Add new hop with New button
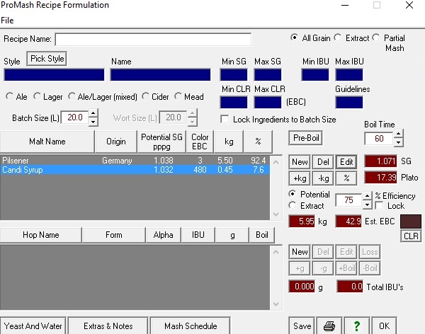 coord(300,252)
